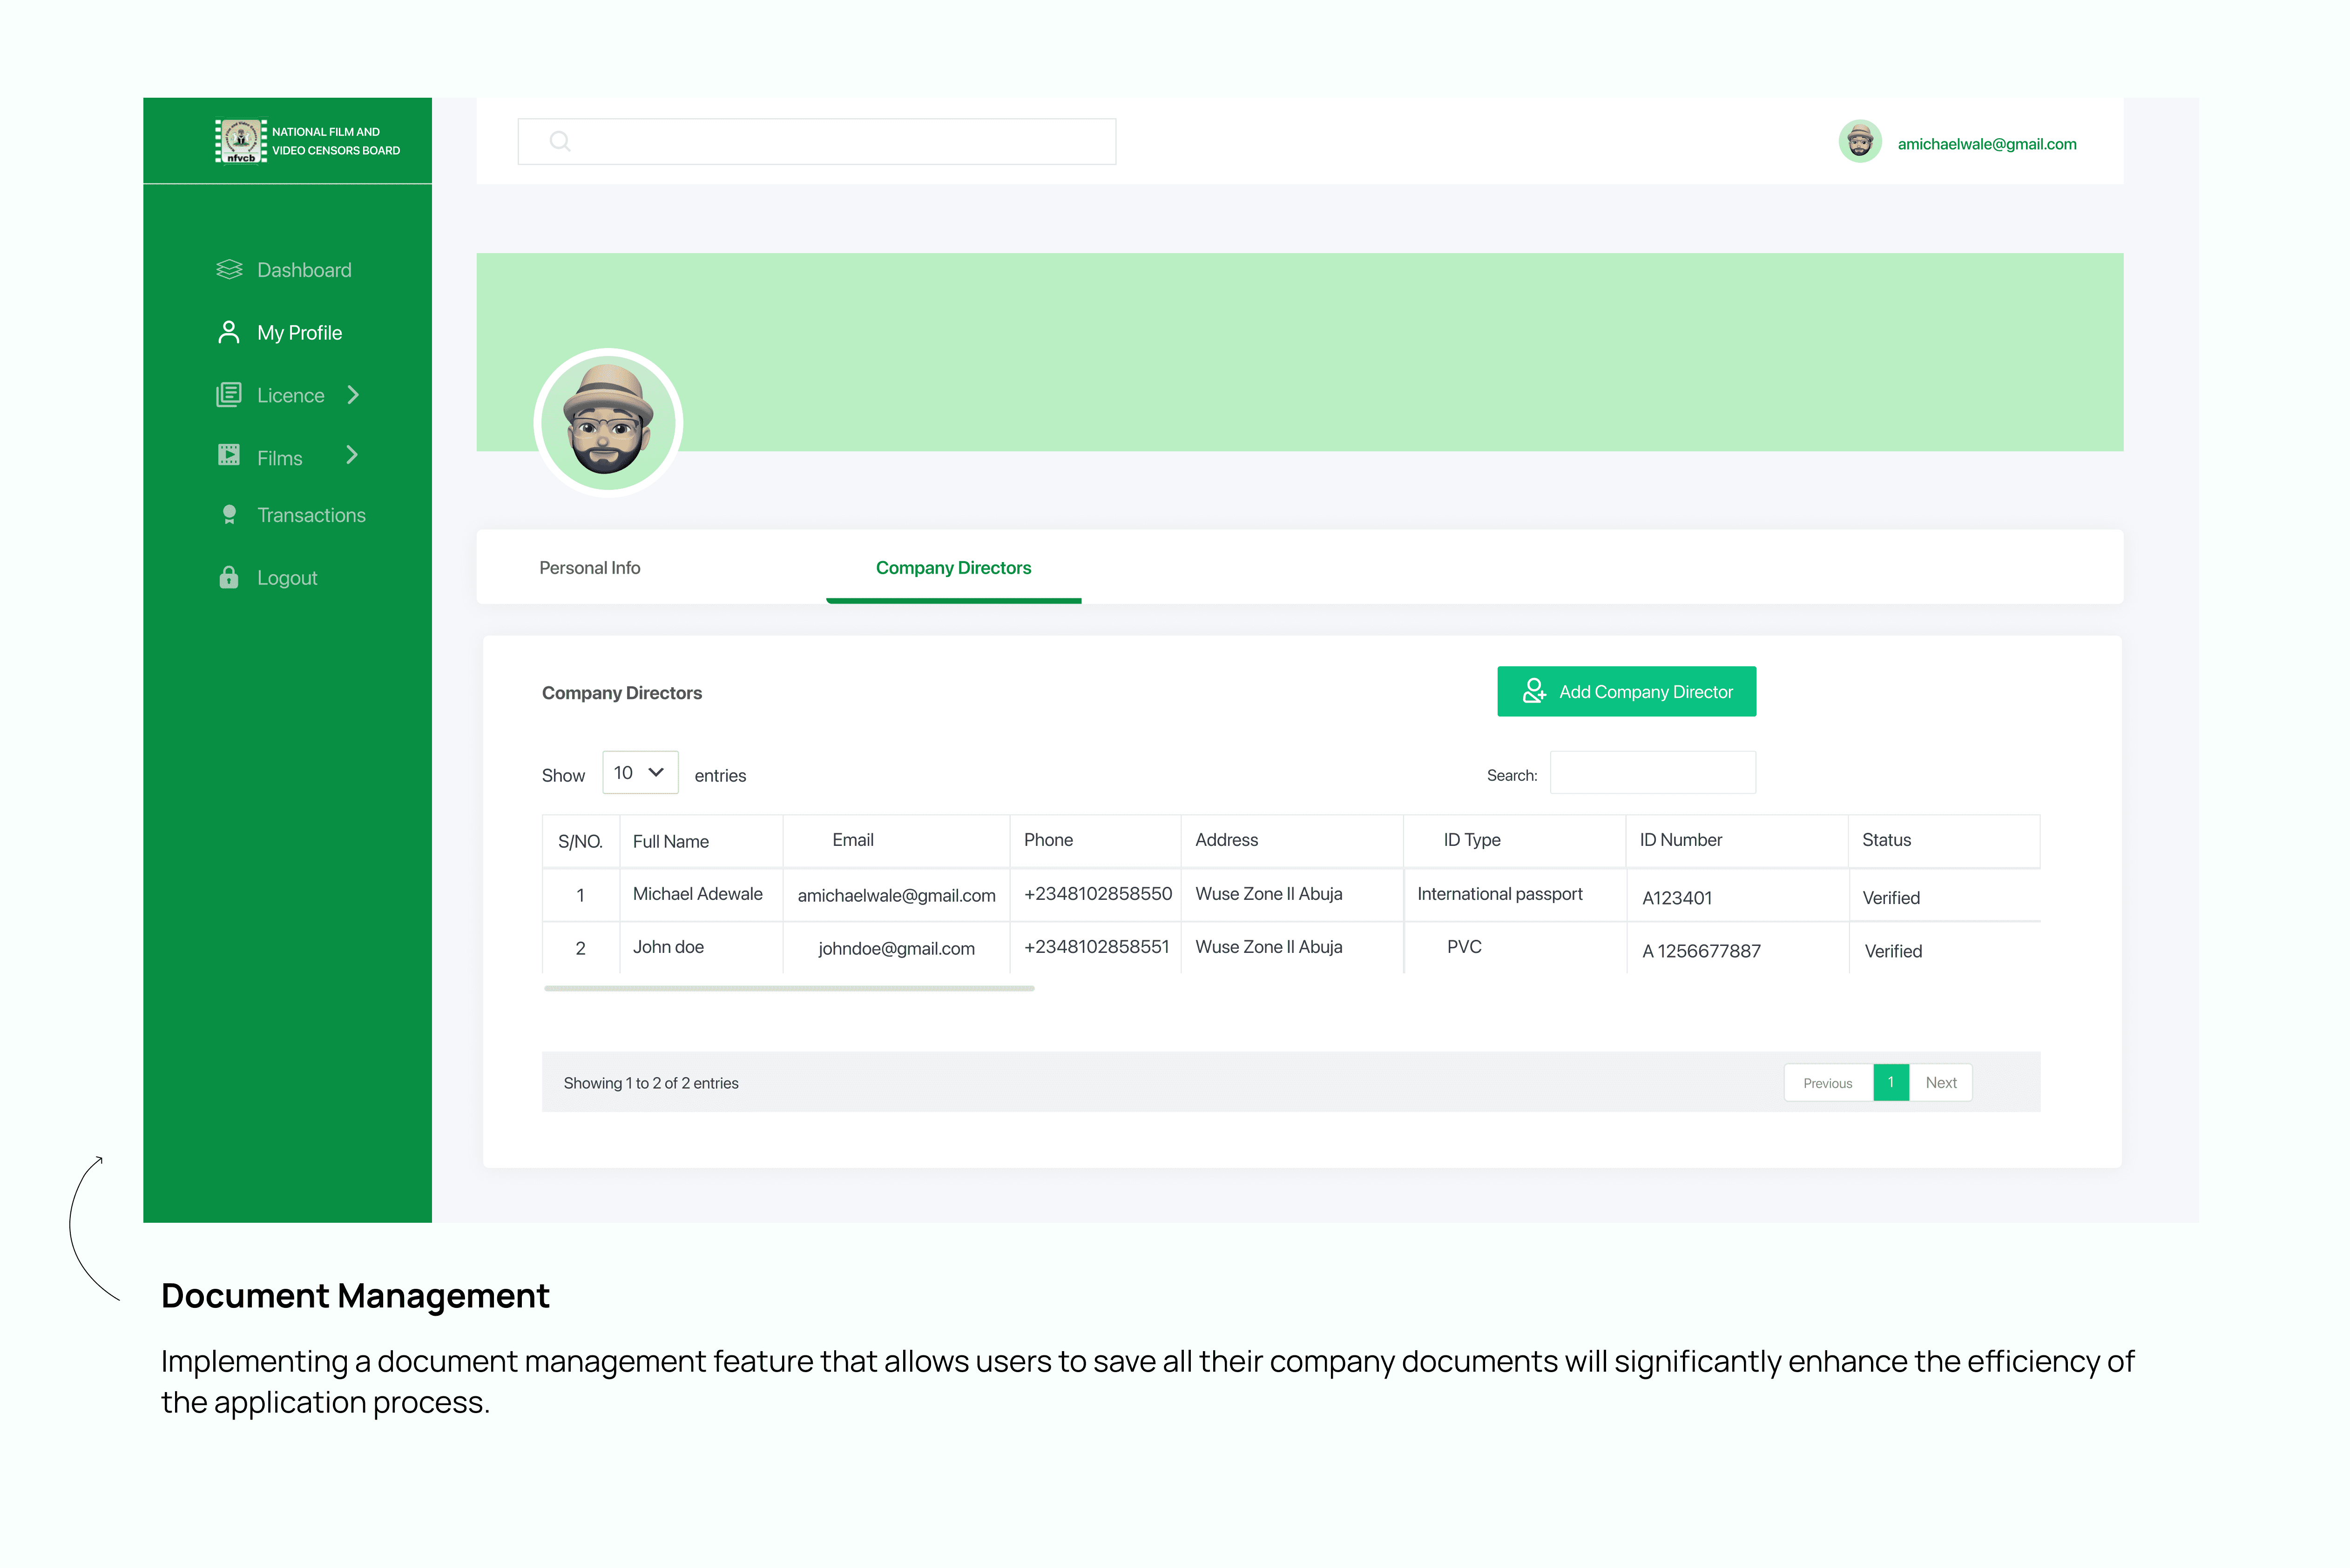The height and width of the screenshot is (1568, 2350).
Task: Click the Transactions icon in sidebar
Action: [x=228, y=514]
